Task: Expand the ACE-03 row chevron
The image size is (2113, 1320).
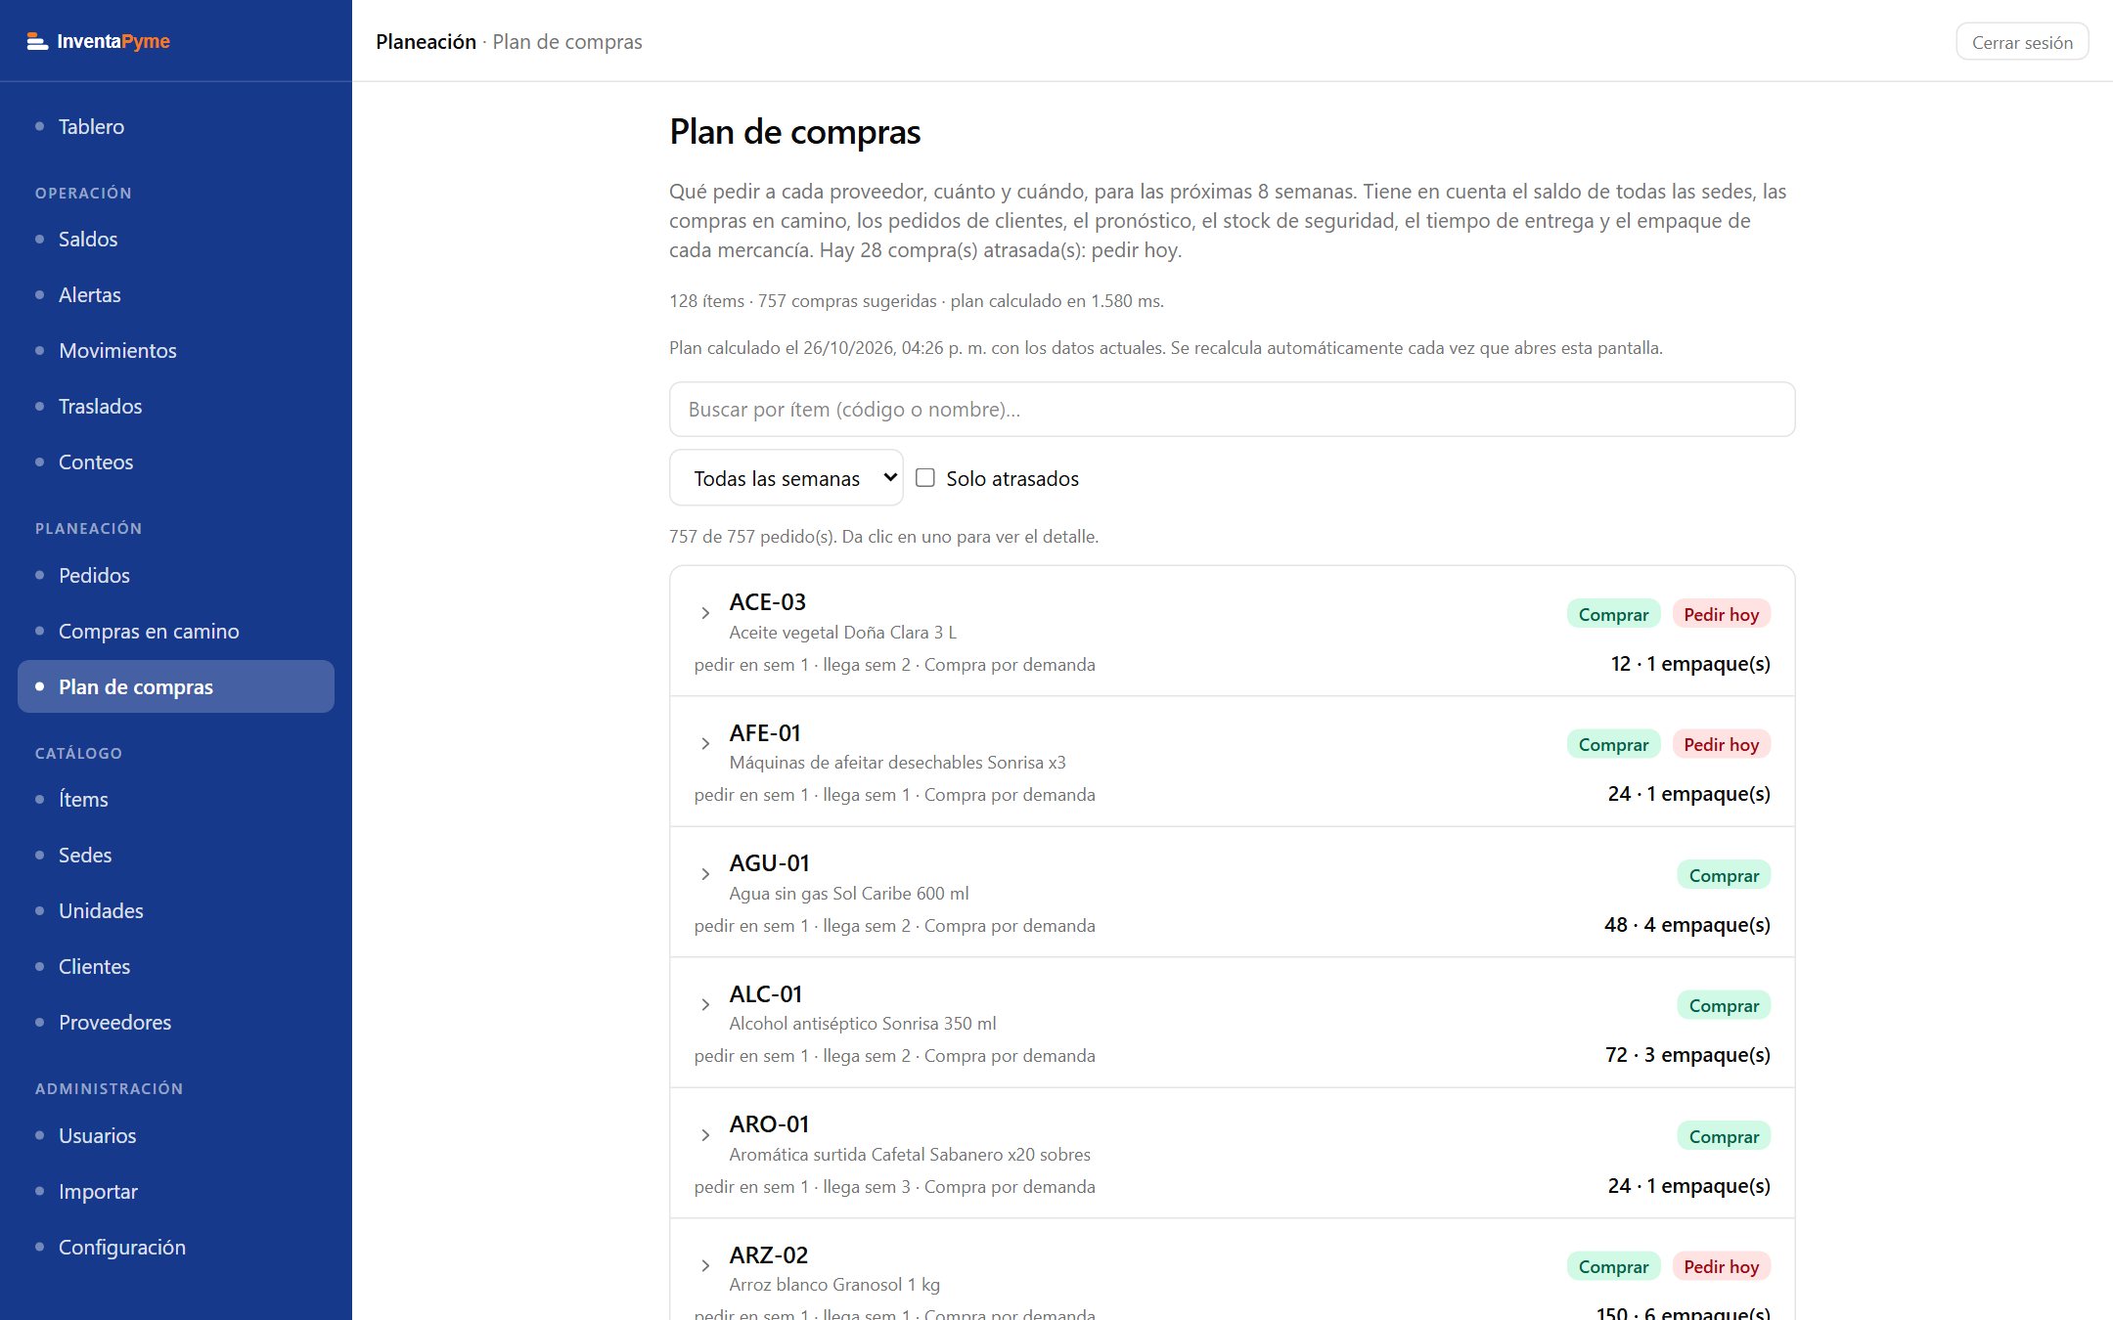Action: point(705,613)
